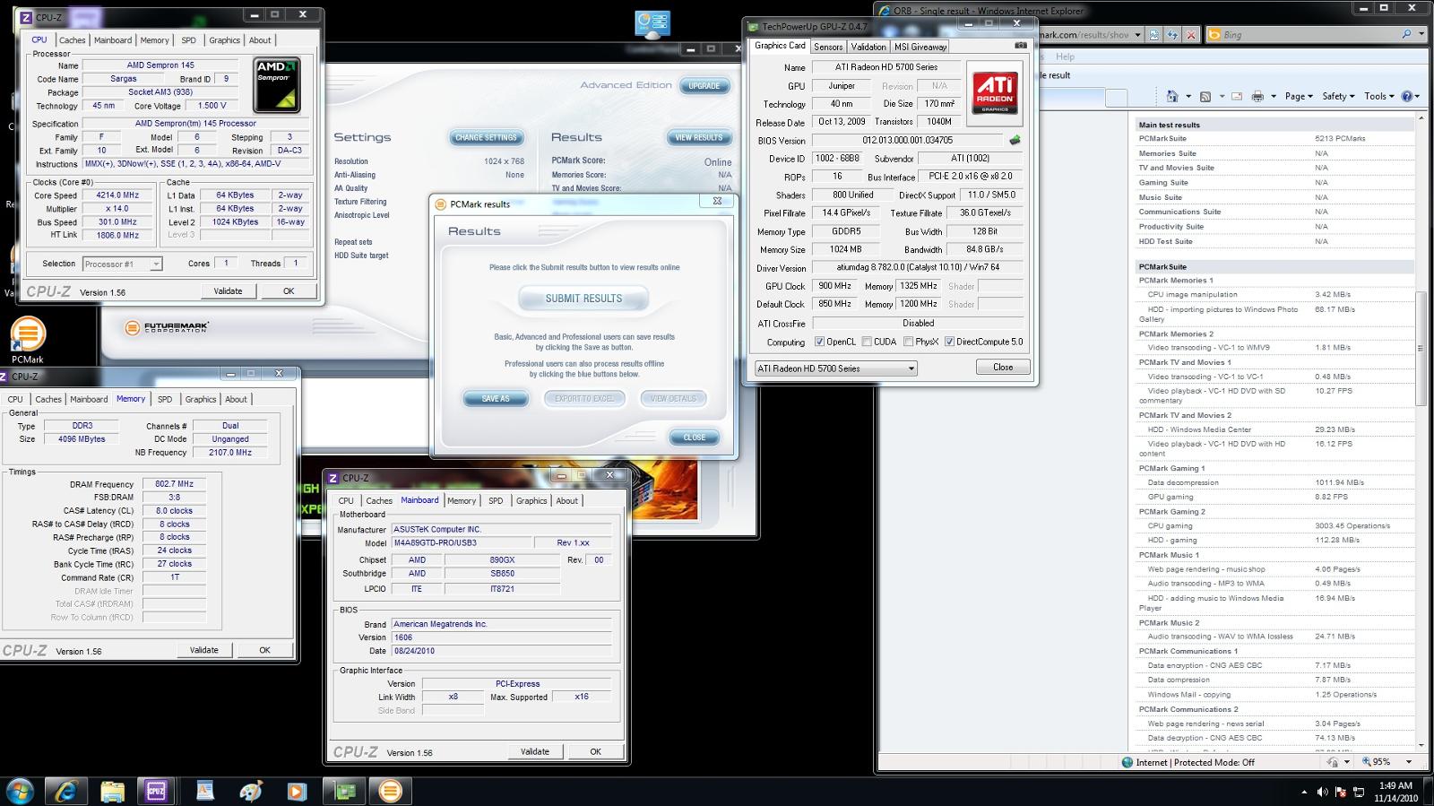Click VIEW RESULTS in PCMark
This screenshot has height=806, width=1434.
(698, 137)
